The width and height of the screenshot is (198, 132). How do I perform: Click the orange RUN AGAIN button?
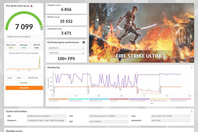[x=24, y=88]
